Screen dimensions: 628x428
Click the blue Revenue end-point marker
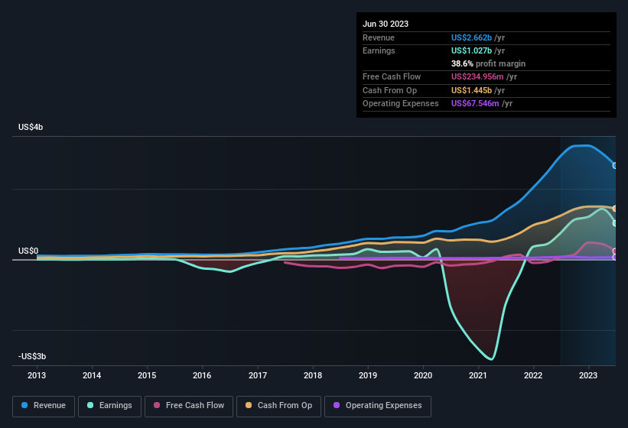click(x=615, y=166)
